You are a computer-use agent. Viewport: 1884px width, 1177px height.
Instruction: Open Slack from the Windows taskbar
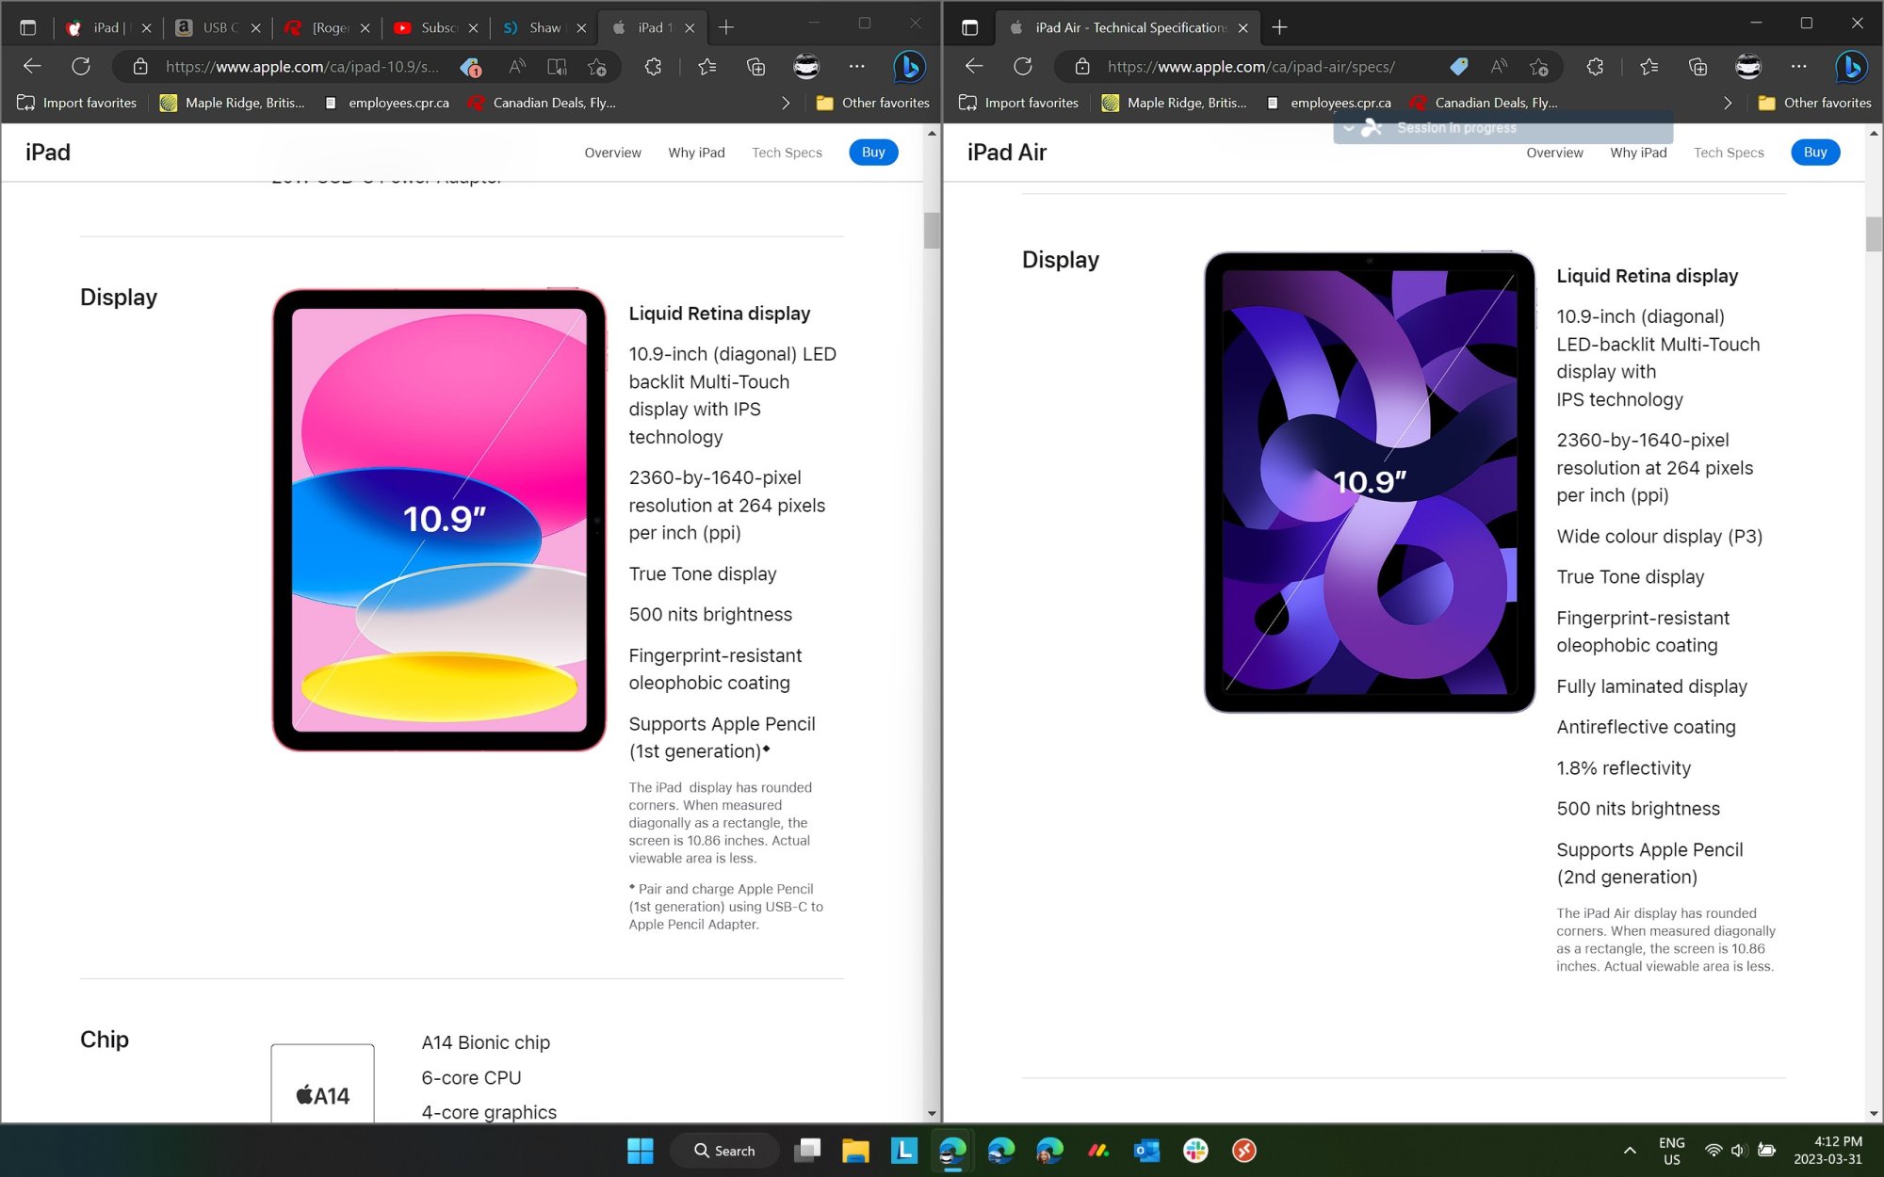pyautogui.click(x=1195, y=1150)
